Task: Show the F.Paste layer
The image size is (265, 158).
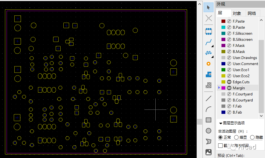Action: click(229, 21)
